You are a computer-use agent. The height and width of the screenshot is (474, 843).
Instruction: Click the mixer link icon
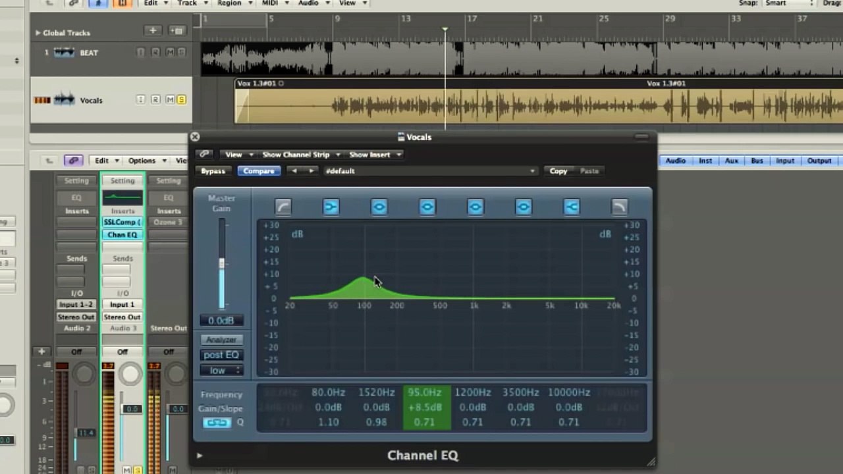[73, 160]
